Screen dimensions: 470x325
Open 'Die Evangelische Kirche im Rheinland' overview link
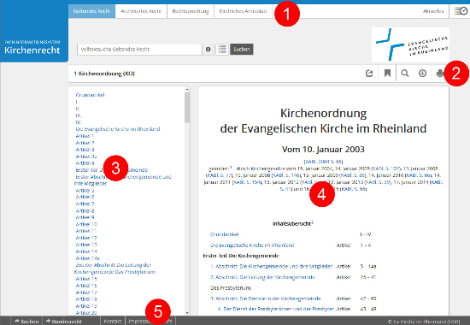[252, 245]
